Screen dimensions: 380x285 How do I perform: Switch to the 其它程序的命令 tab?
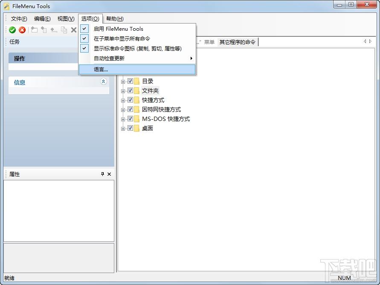(237, 42)
